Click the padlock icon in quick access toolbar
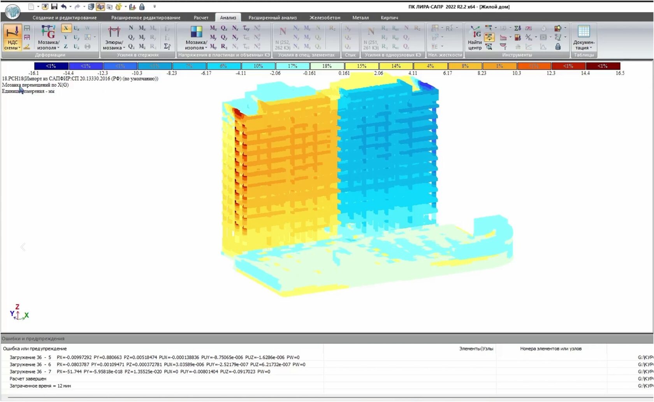This screenshot has height=402, width=654. click(142, 7)
